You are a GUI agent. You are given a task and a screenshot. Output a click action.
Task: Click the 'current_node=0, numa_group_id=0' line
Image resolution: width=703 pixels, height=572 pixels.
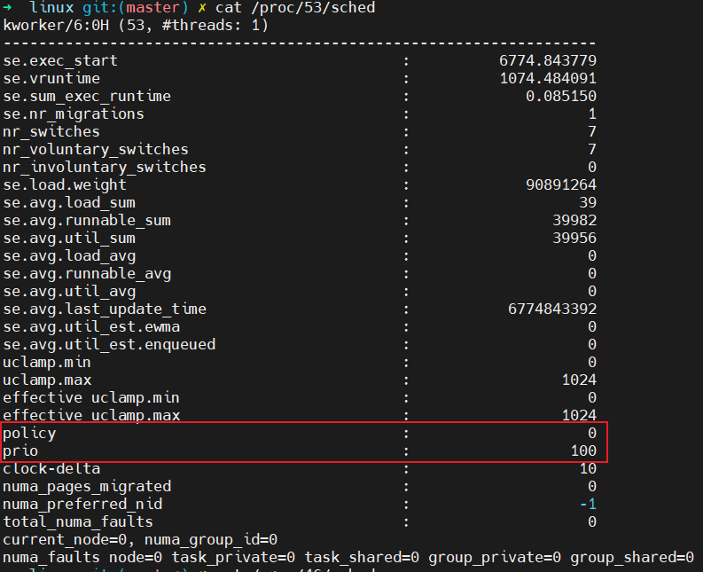140,540
